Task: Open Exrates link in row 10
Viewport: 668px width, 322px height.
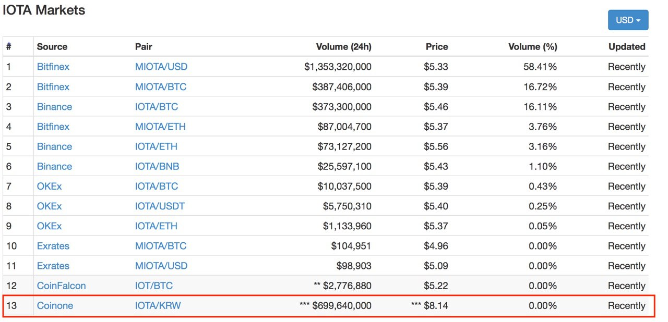Action: pyautogui.click(x=53, y=245)
